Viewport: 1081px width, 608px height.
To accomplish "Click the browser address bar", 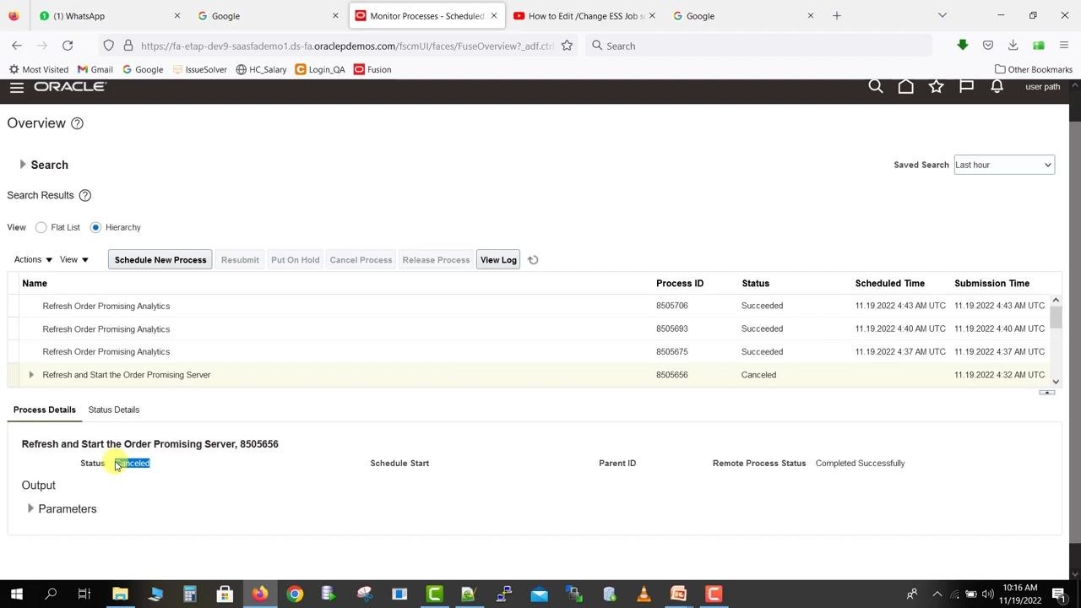I will [347, 46].
